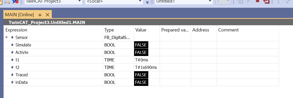Click the FALSE value of Simulate
Viewport: 293px width, 98px height.
[141, 45]
